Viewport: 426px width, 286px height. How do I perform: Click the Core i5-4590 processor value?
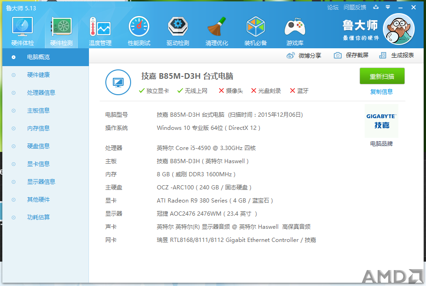(206, 148)
